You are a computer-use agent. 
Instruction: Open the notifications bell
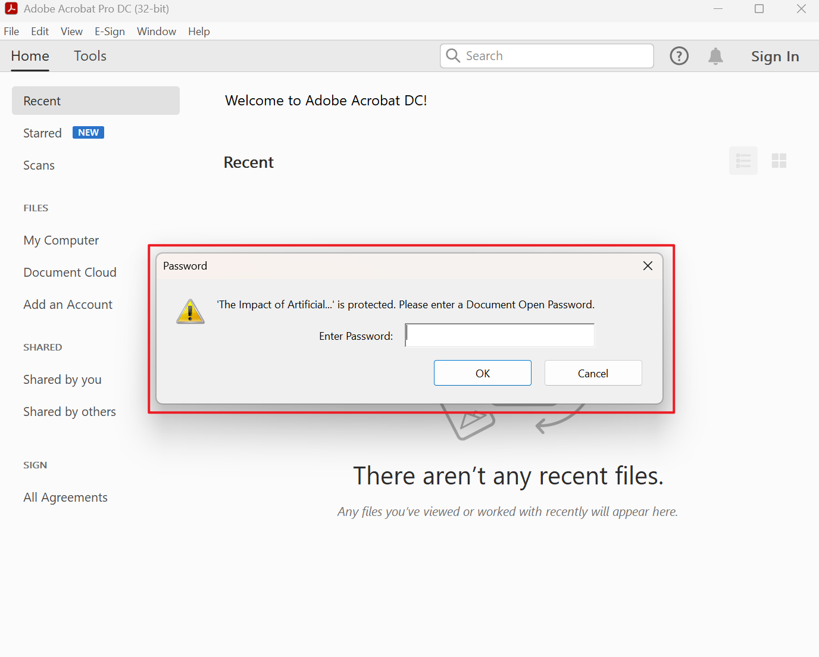point(715,56)
